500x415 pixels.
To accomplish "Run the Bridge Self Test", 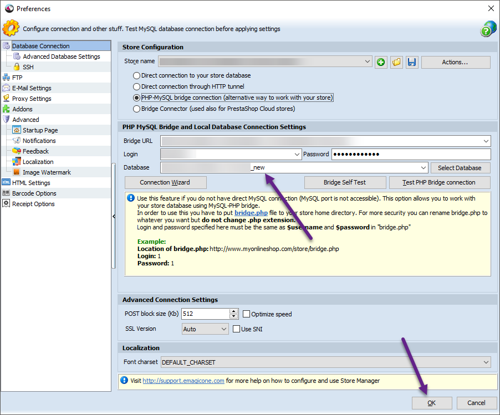I will click(345, 182).
